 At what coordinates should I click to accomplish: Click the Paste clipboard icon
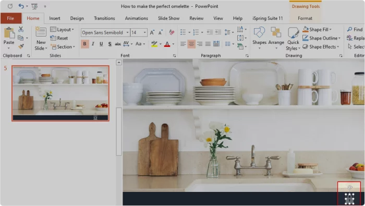click(9, 33)
